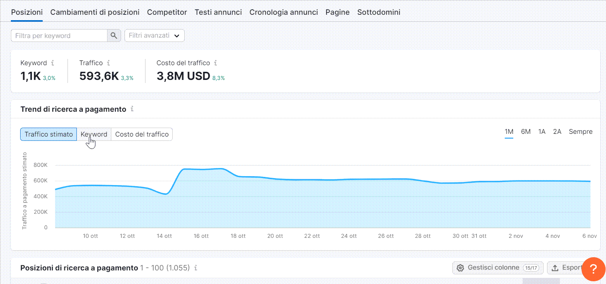This screenshot has width=606, height=284.
Task: Click the info icon beside Costo del traffico
Action: [216, 63]
